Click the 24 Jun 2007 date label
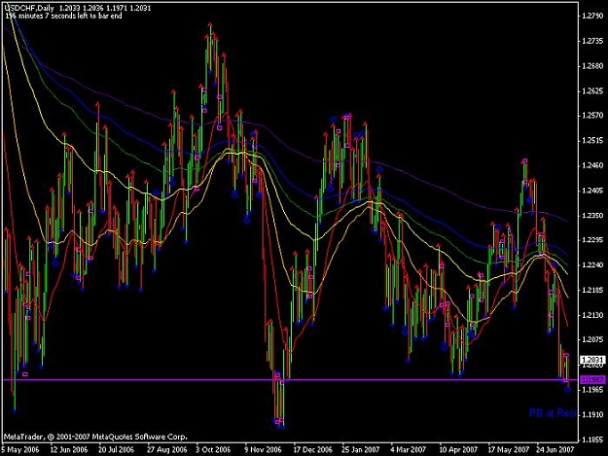Screen dimensions: 608x456 coord(554,450)
